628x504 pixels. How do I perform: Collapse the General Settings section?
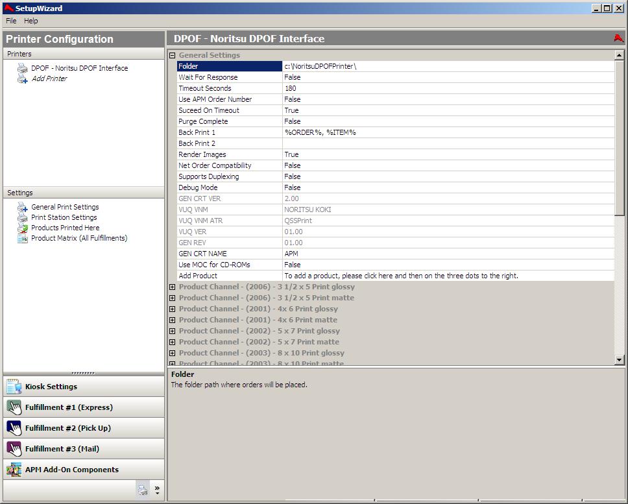(x=172, y=55)
